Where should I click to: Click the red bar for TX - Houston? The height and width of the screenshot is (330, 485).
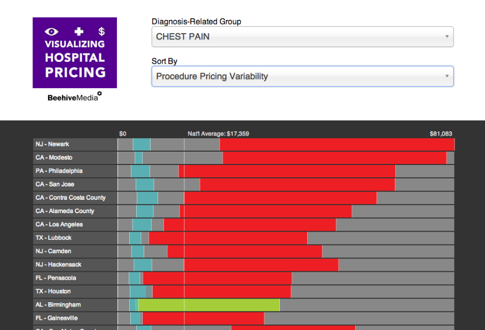coord(222,292)
